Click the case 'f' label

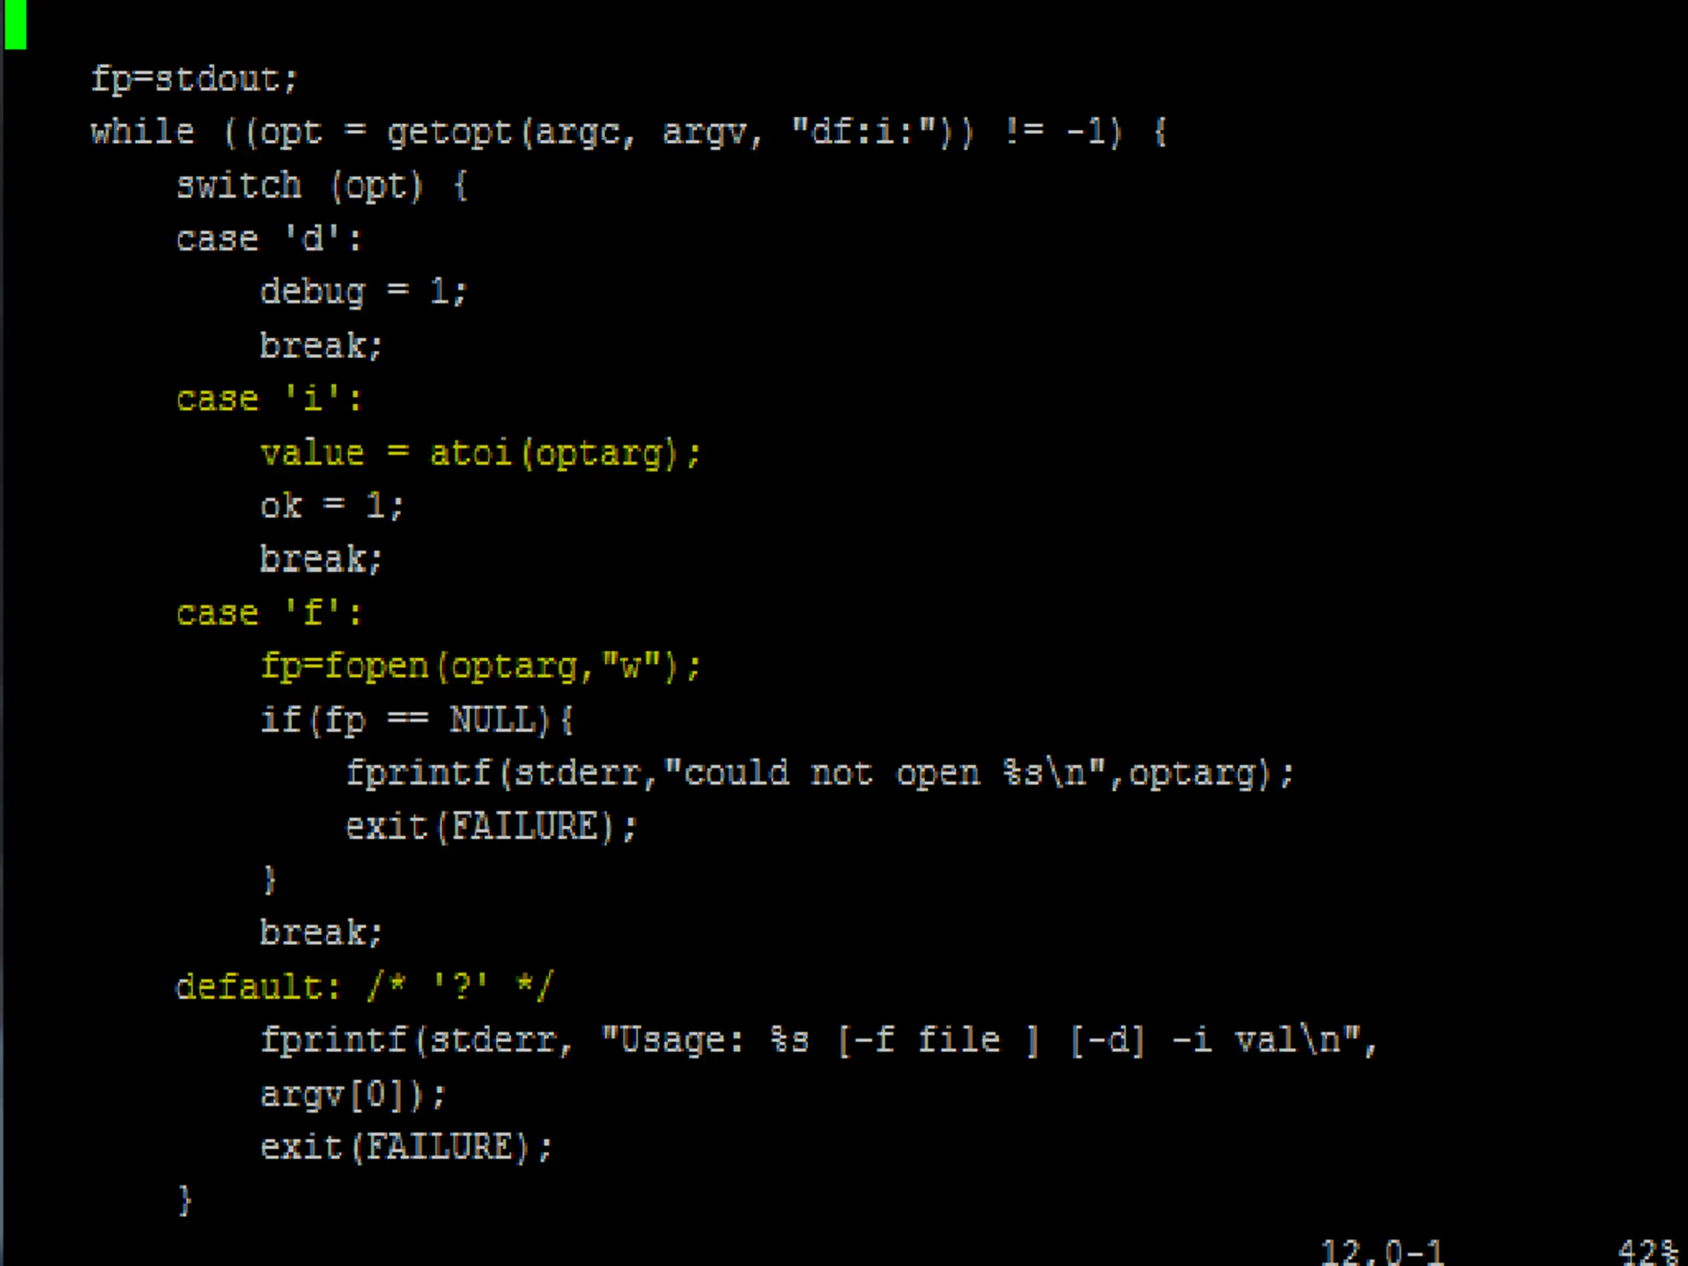coord(268,613)
